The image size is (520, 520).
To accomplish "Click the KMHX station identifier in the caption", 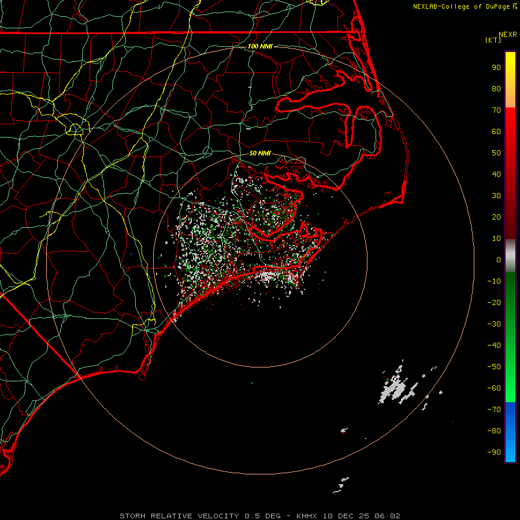I will tap(307, 516).
